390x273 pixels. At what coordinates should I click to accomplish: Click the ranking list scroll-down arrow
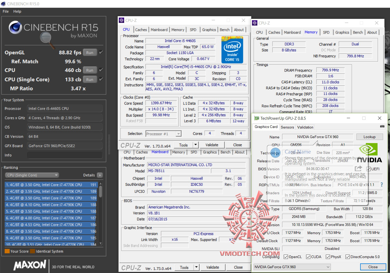tap(101, 243)
